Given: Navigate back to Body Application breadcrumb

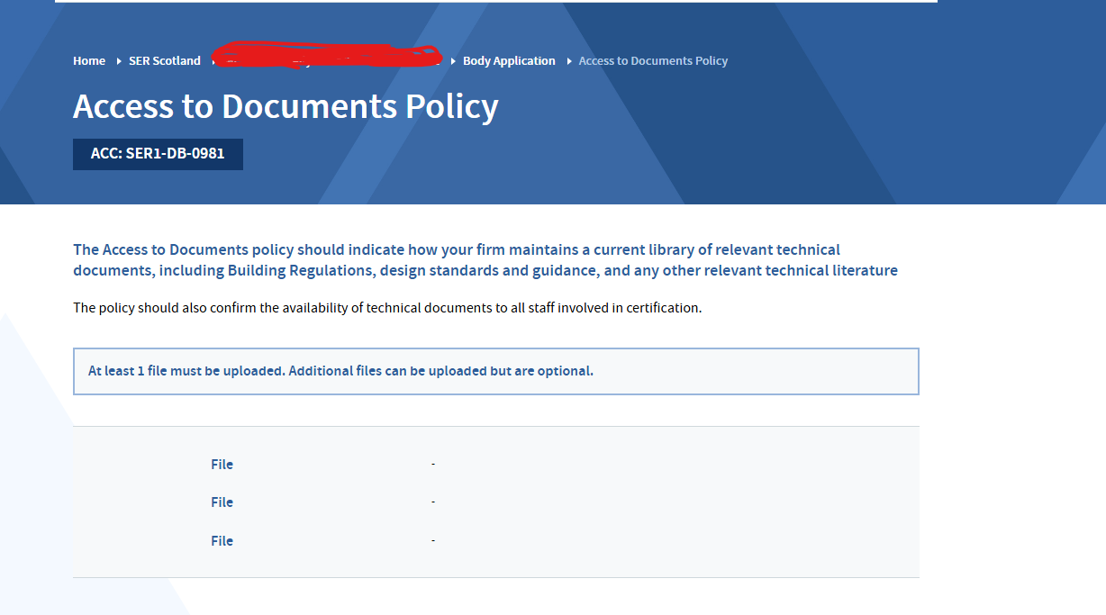Looking at the screenshot, I should click(x=509, y=61).
